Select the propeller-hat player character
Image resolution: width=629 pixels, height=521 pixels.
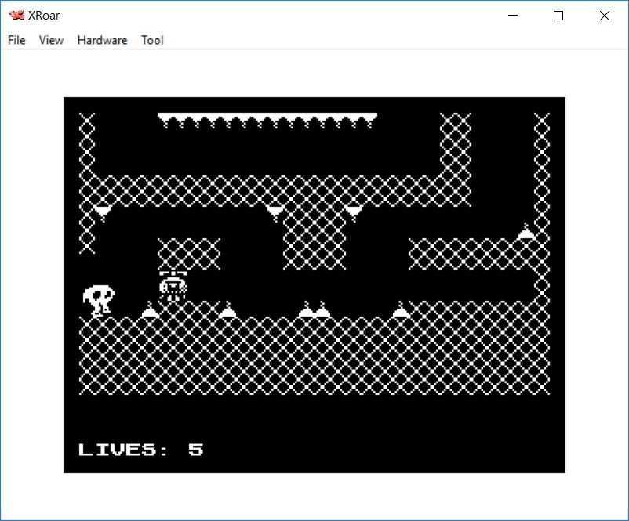click(x=173, y=286)
